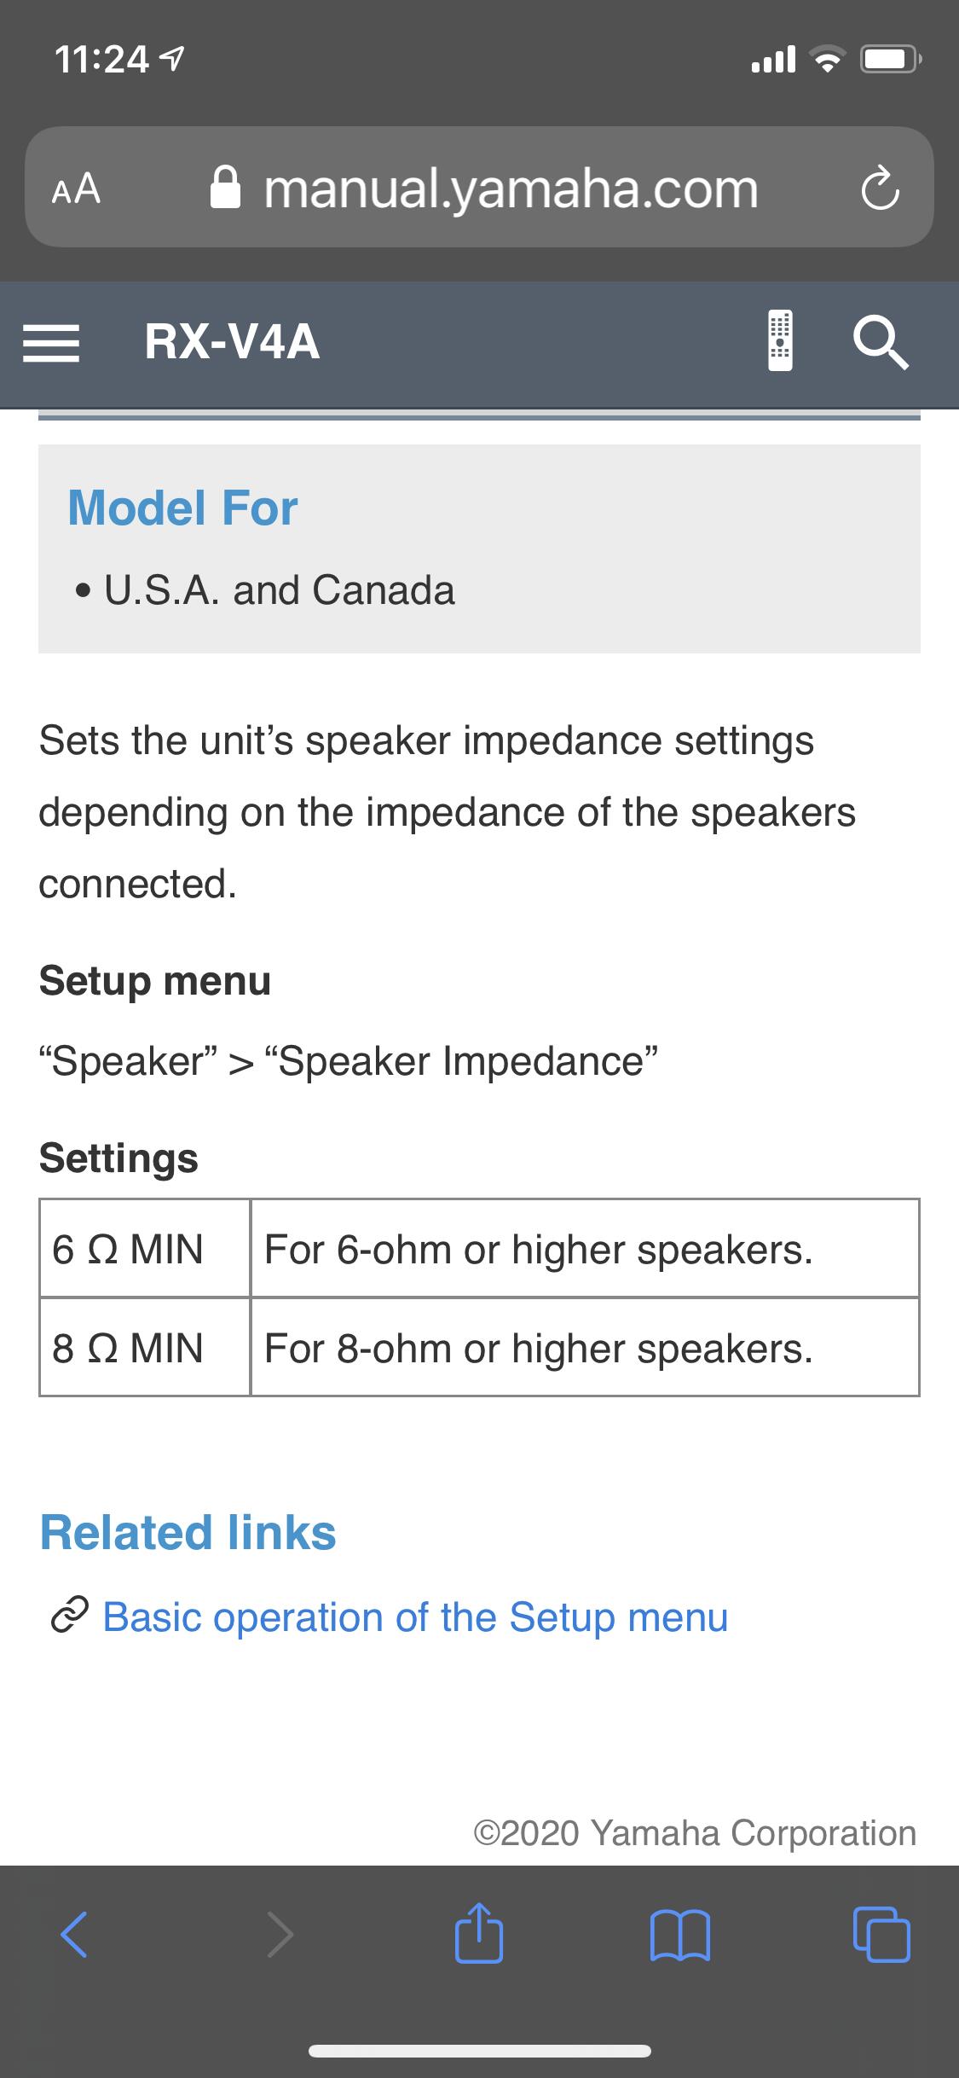This screenshot has height=2078, width=959.
Task: Tap the remote control icon
Action: pyautogui.click(x=780, y=340)
